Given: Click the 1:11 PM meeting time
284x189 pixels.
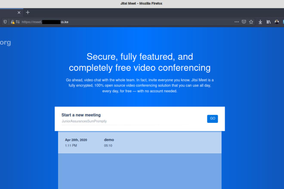Looking at the screenshot, I should click(x=71, y=146).
